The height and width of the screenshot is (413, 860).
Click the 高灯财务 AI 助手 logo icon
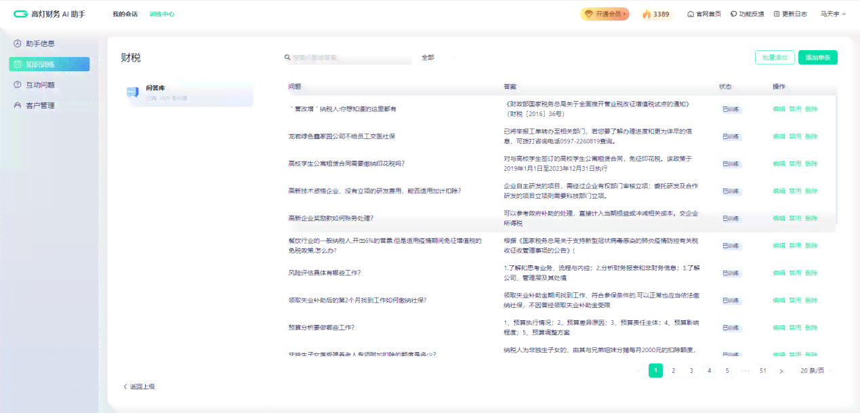click(x=20, y=14)
